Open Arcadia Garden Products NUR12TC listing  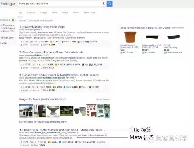pos(129,46)
